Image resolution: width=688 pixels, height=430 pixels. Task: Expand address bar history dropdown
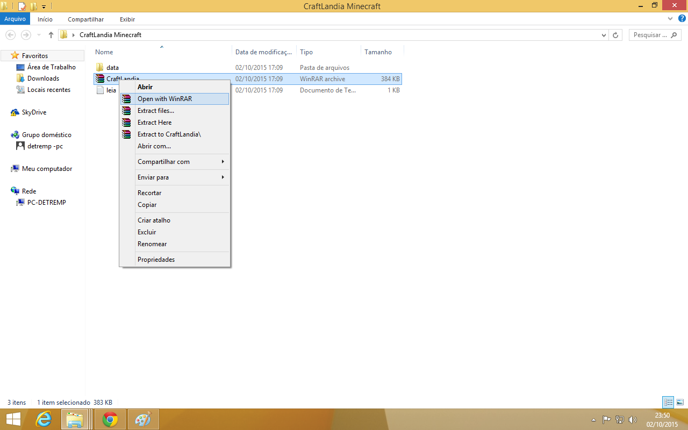(604, 35)
